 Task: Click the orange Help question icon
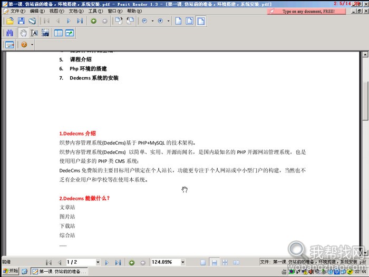tap(24, 44)
